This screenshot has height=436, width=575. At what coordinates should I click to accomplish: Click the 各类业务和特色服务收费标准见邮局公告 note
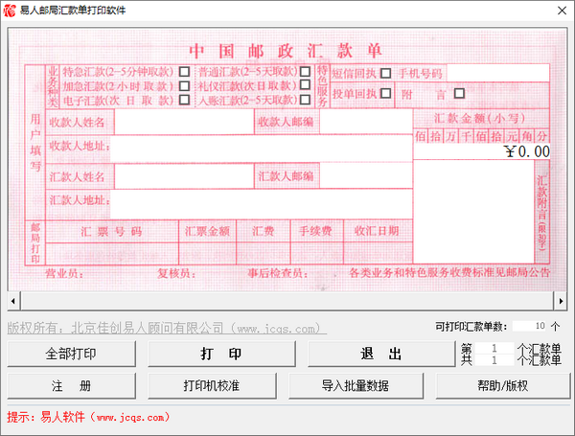[x=449, y=272]
